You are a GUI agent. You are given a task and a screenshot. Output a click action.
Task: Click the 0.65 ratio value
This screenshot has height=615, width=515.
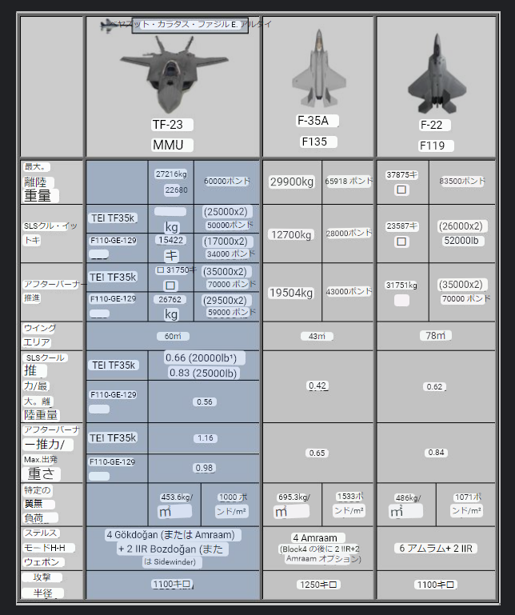coord(317,453)
